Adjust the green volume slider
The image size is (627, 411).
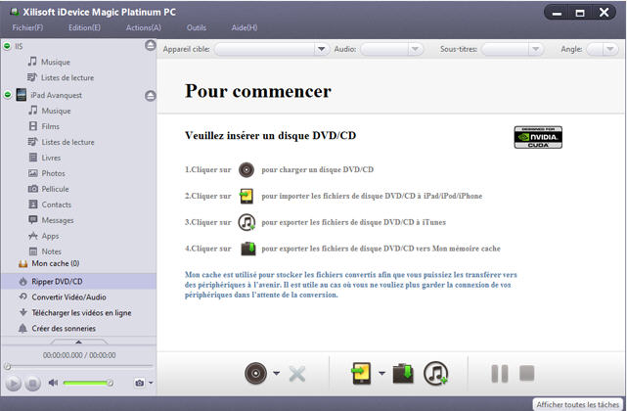tap(88, 383)
